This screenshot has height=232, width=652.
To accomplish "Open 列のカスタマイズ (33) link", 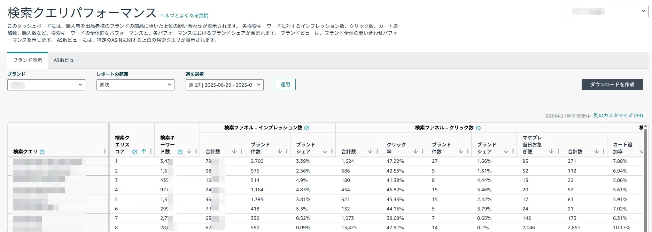I will point(618,115).
